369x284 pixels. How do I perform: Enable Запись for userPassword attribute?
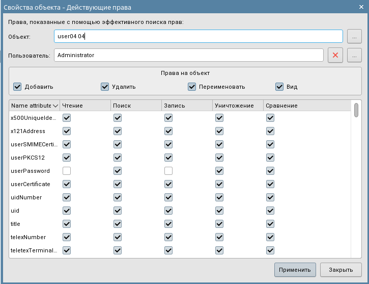pyautogui.click(x=168, y=171)
